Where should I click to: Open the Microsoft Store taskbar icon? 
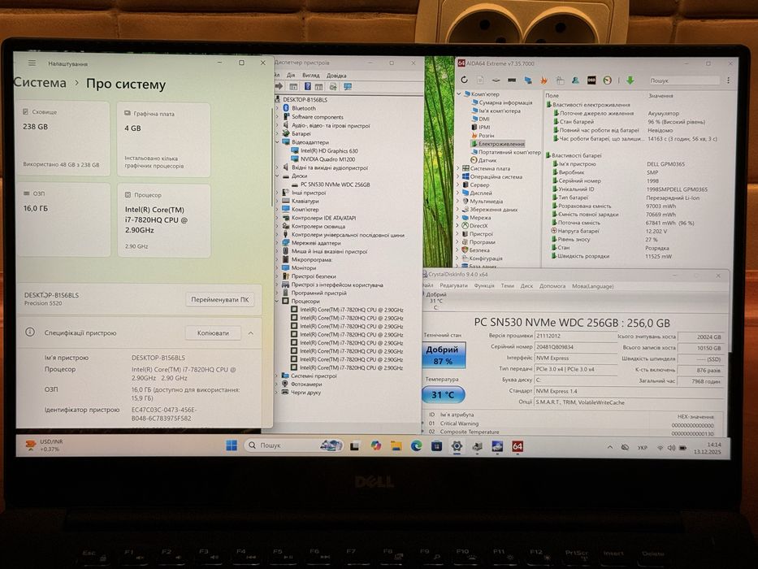436,446
